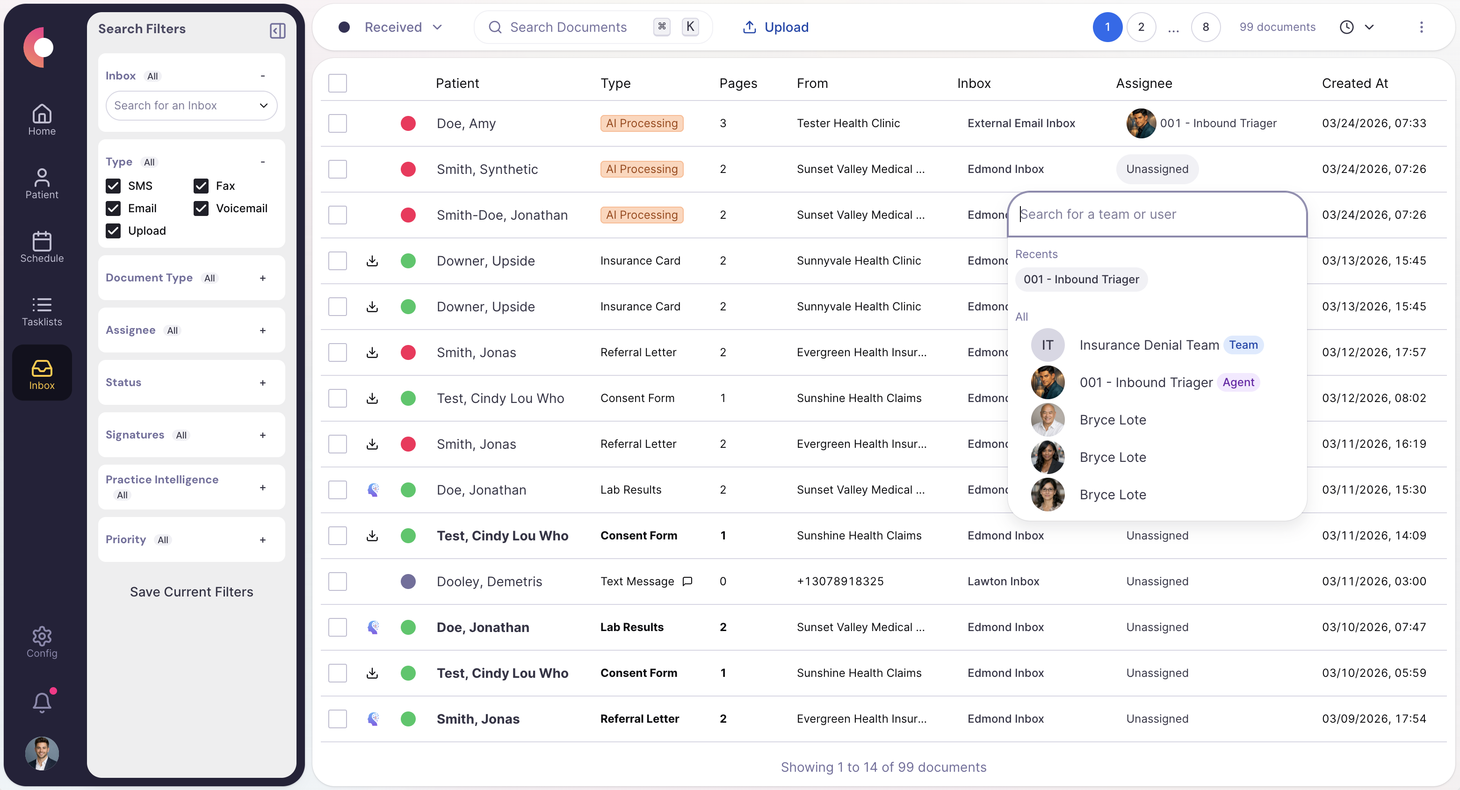This screenshot has height=790, width=1460.
Task: Disable the Voicemail filter checkbox
Action: pyautogui.click(x=201, y=208)
